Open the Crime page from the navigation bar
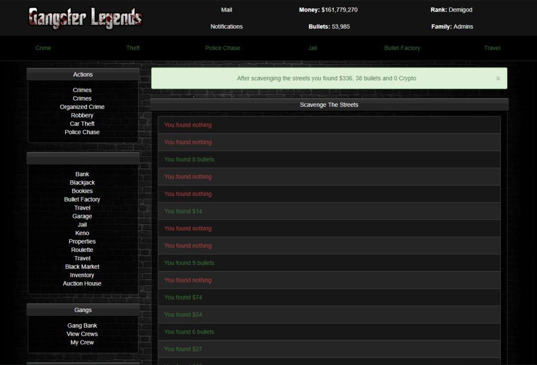537x365 pixels. (43, 48)
